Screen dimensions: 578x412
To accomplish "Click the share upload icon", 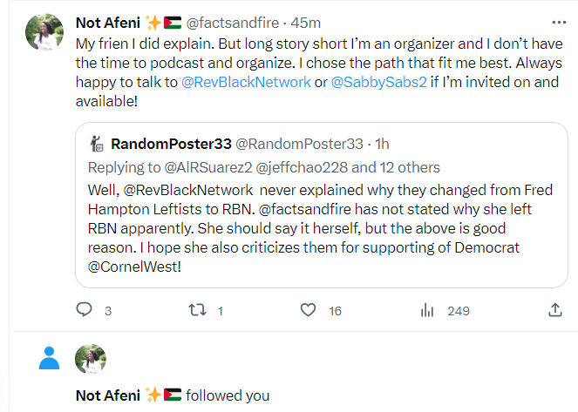I will point(554,309).
